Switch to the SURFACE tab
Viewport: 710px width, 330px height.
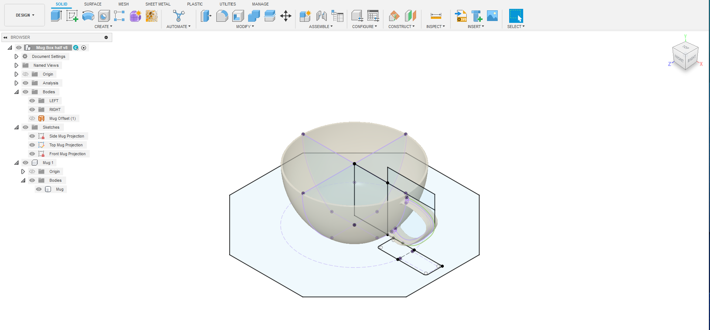point(93,4)
